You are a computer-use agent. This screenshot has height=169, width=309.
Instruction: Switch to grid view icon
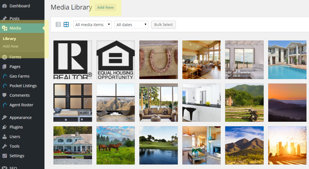click(66, 25)
